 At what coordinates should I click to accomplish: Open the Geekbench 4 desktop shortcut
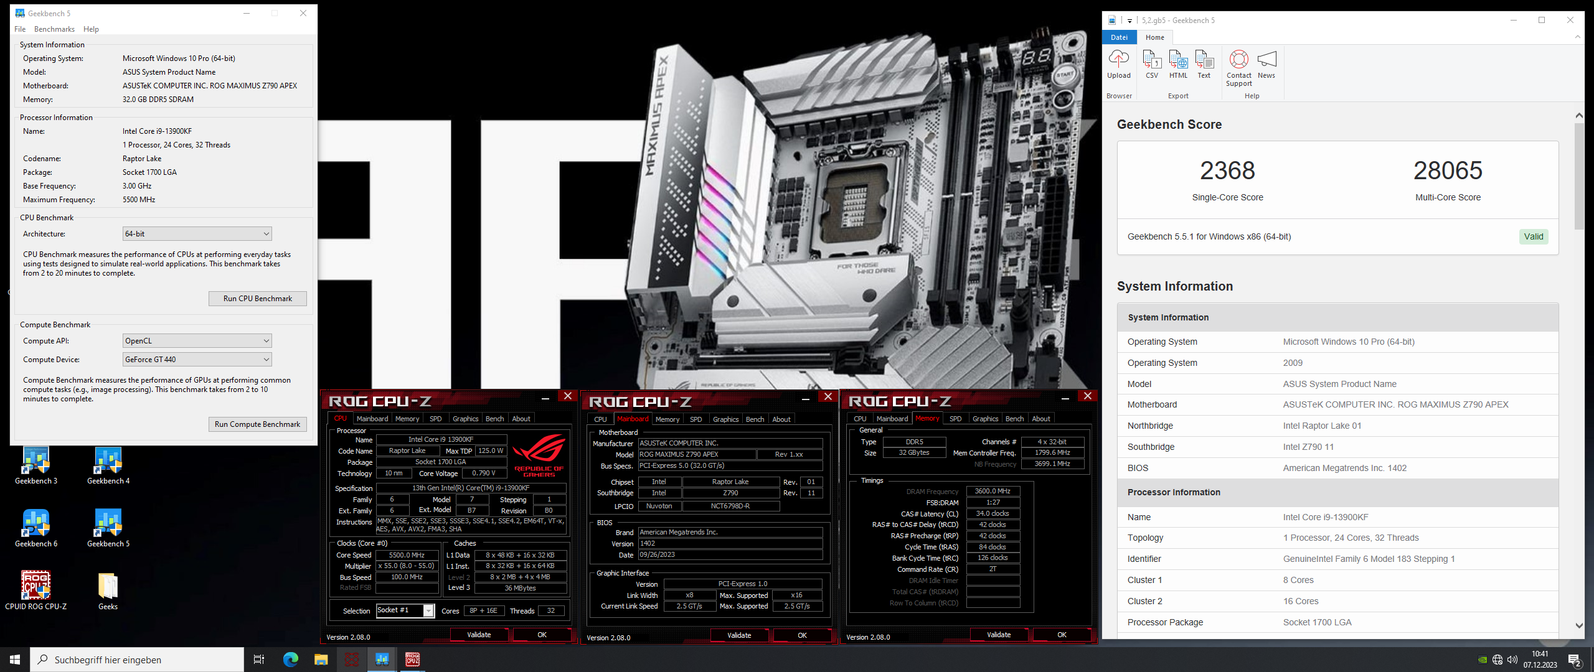[108, 465]
